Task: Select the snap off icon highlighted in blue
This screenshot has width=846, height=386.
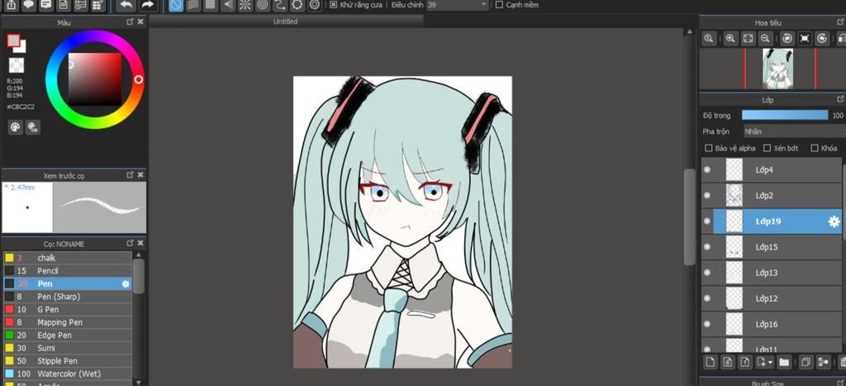Action: point(175,6)
